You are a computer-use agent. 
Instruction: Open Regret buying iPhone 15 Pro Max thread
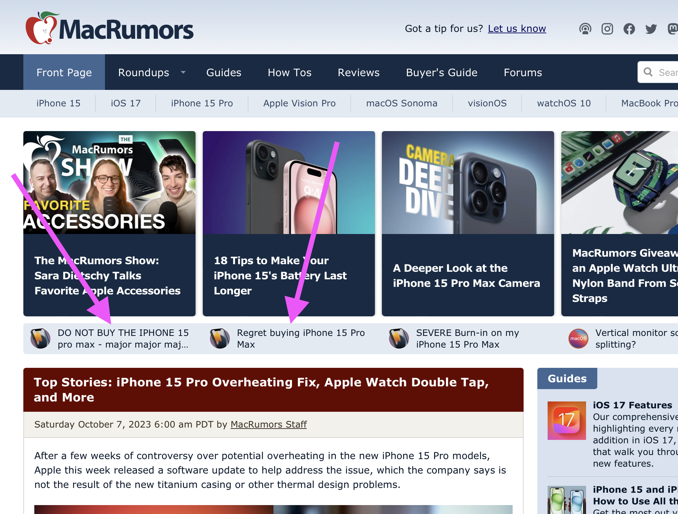click(301, 338)
